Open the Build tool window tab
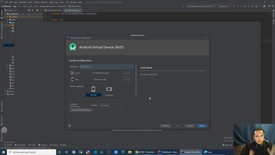The width and height of the screenshot is (275, 155). [x=64, y=145]
